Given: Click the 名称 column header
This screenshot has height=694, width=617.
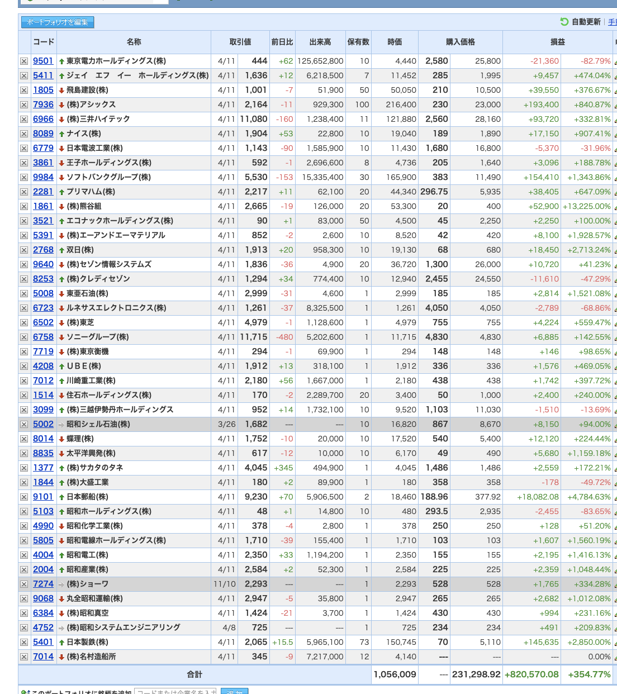Looking at the screenshot, I should click(134, 42).
